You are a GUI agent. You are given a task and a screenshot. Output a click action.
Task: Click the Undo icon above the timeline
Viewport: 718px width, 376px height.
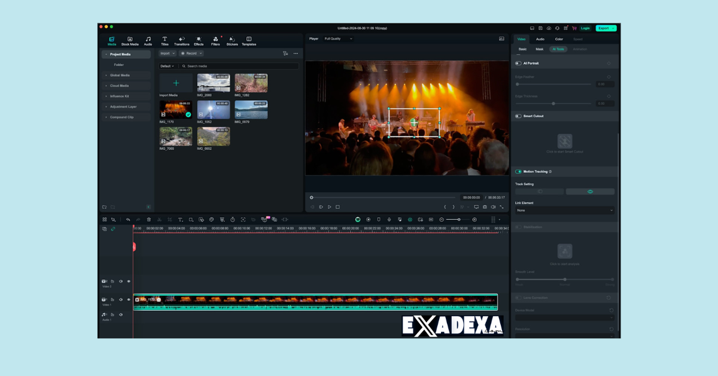coord(129,219)
